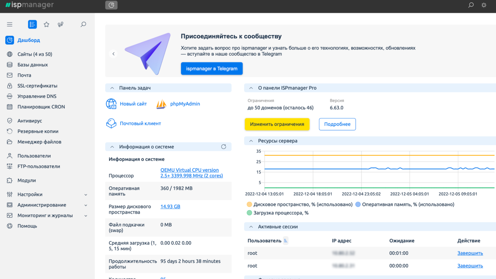Click the sort icon next to Пользователь column
This screenshot has width=496, height=279.
[285, 240]
